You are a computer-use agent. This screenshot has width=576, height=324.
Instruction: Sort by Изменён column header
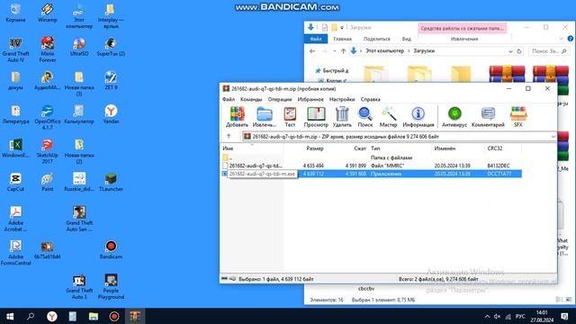445,148
